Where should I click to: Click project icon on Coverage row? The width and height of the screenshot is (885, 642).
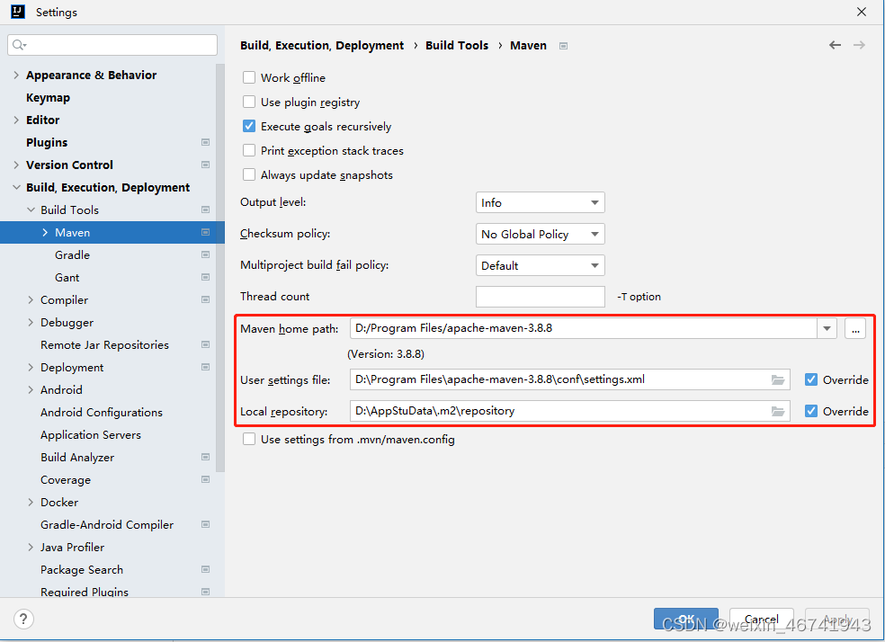pos(205,479)
